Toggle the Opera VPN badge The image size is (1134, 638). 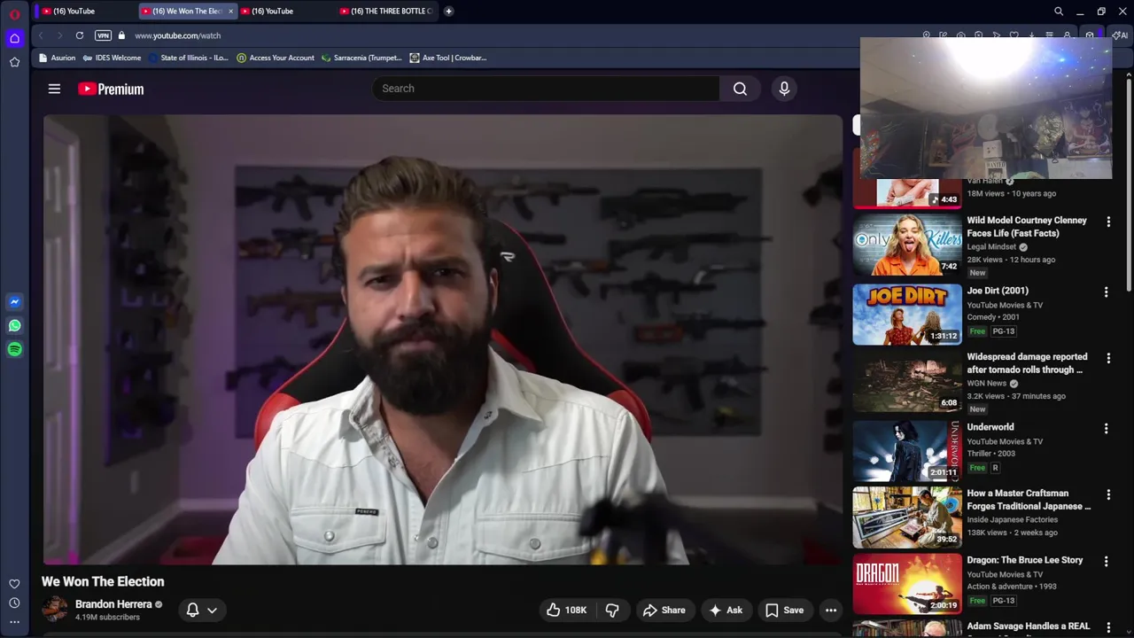pos(103,35)
